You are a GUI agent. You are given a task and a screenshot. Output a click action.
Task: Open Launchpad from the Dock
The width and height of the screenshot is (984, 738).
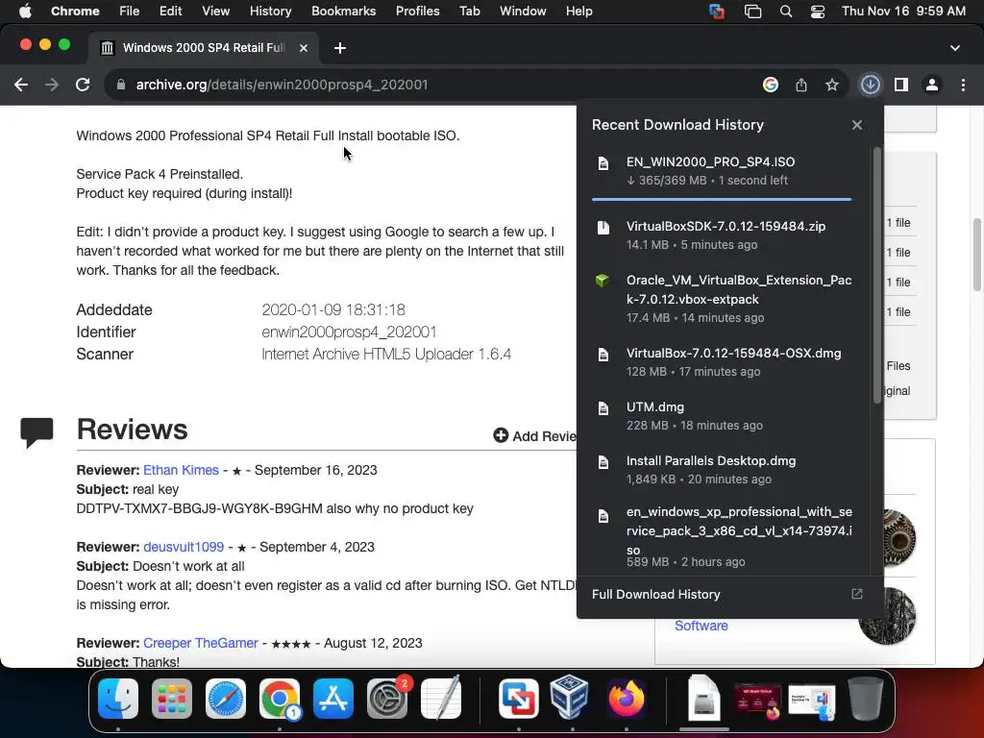click(172, 699)
